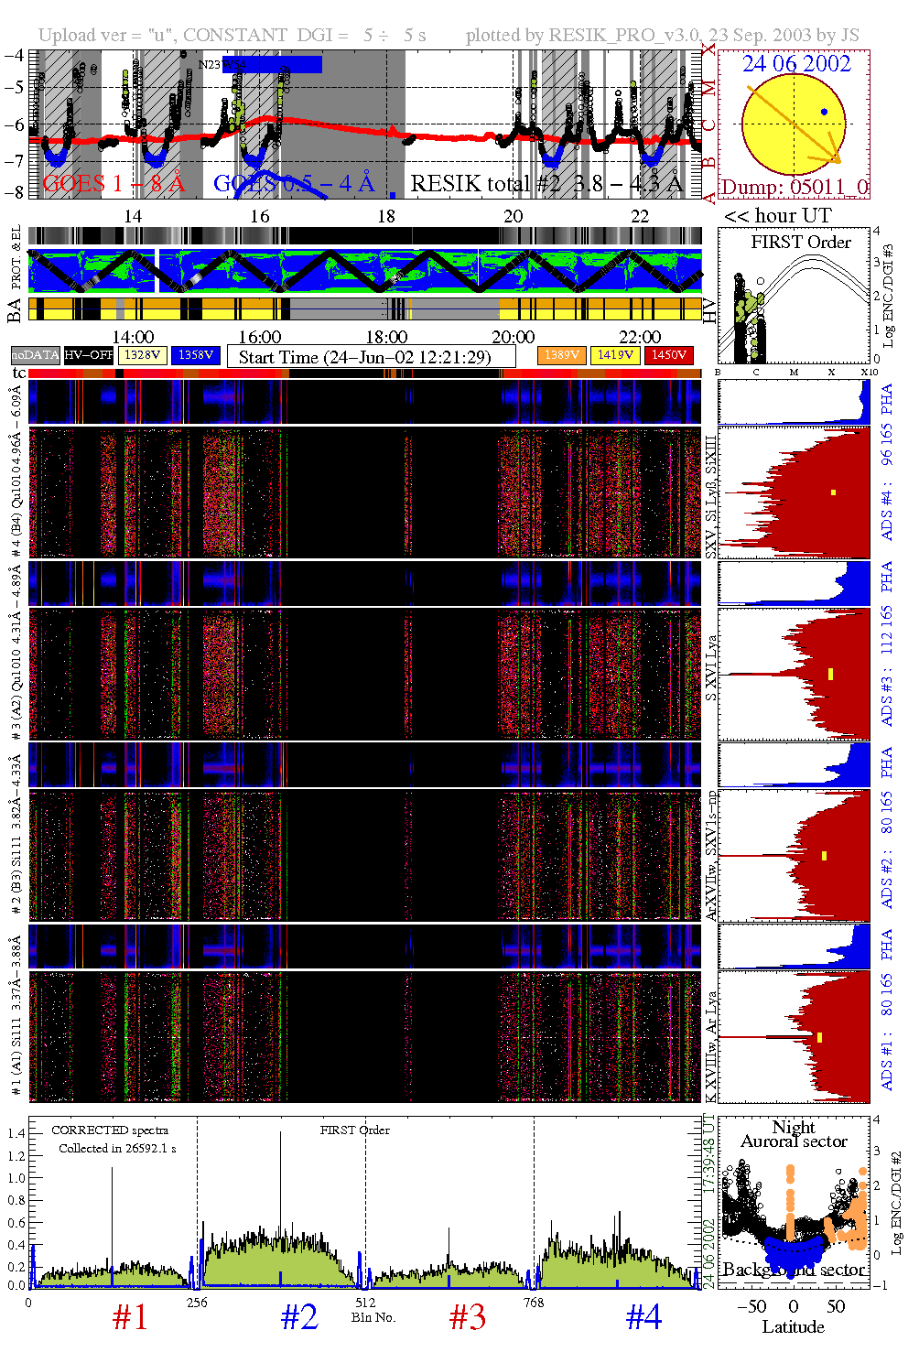The image size is (919, 1352).
Task: Click the Dump: 05011_0 label
Action: [794, 188]
